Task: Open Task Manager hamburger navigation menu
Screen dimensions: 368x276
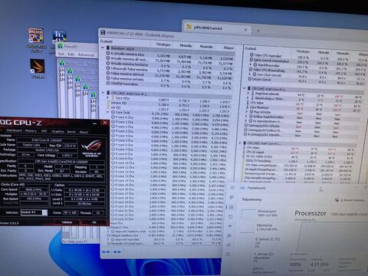Action: coord(232,188)
